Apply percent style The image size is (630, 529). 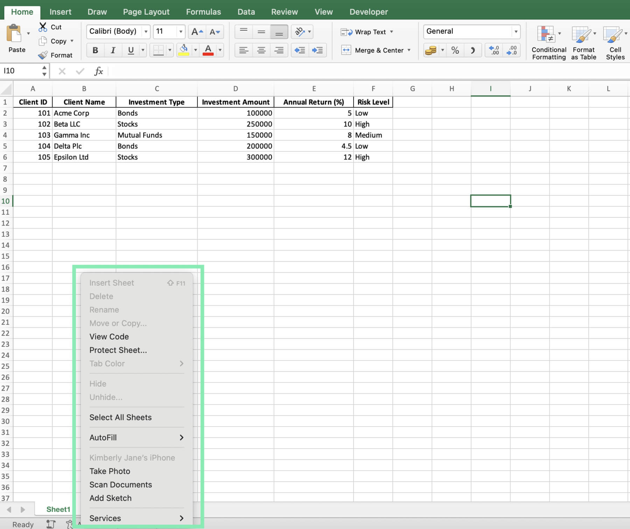coord(455,50)
